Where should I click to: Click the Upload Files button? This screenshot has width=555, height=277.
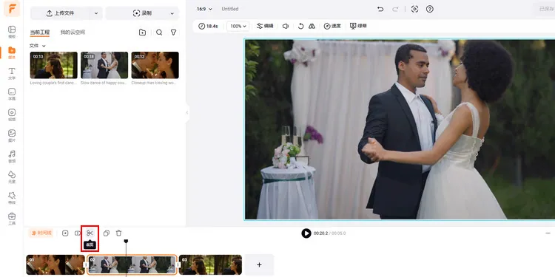[60, 13]
